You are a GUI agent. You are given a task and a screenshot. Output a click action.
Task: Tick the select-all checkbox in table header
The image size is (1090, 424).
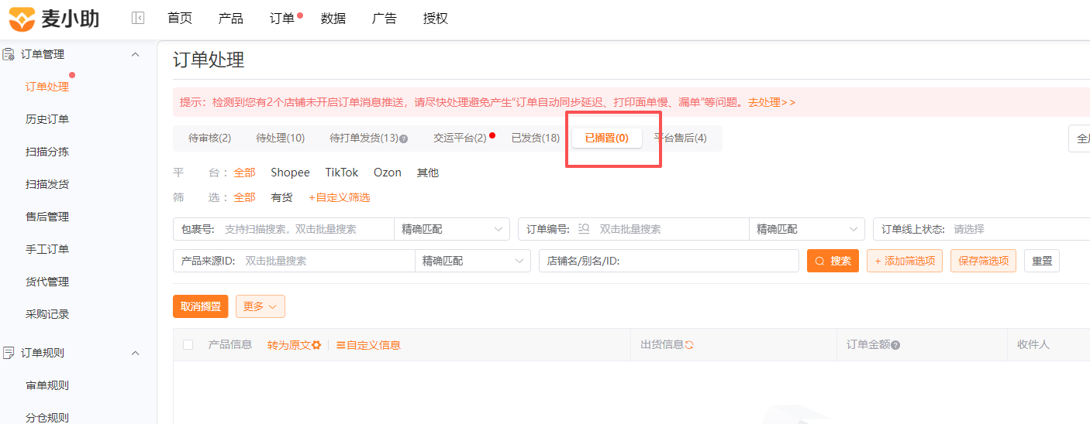(x=188, y=344)
